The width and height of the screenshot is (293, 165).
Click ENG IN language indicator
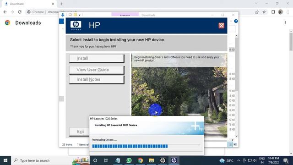pyautogui.click(x=262, y=160)
